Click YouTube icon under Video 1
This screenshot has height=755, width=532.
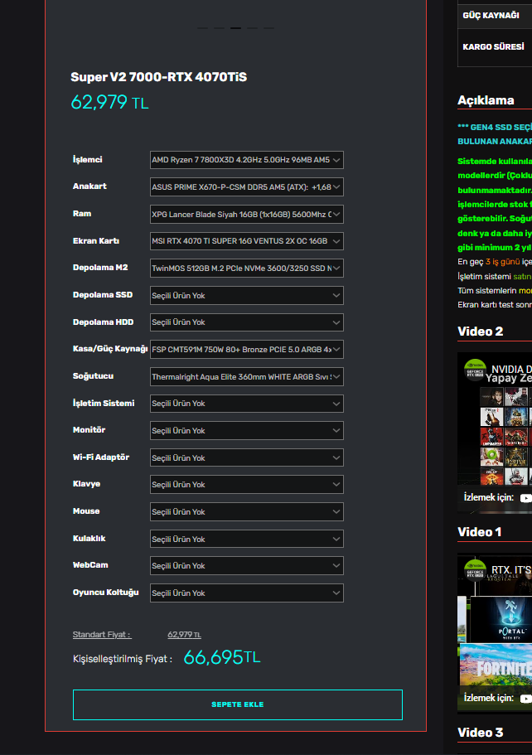tap(525, 698)
